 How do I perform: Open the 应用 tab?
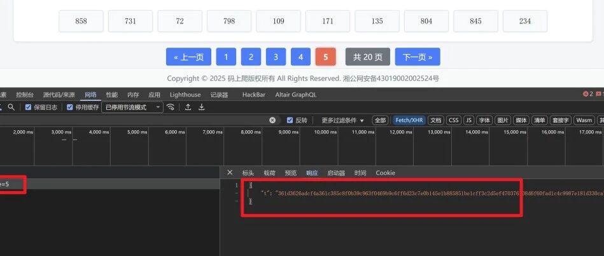(x=155, y=95)
